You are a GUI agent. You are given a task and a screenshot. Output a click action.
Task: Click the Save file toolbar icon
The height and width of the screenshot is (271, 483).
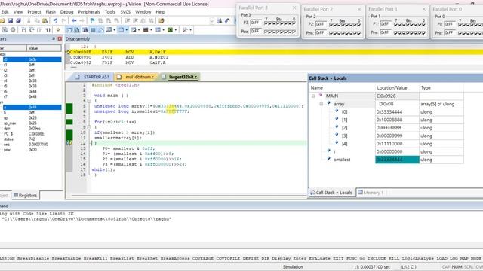tap(10, 20)
